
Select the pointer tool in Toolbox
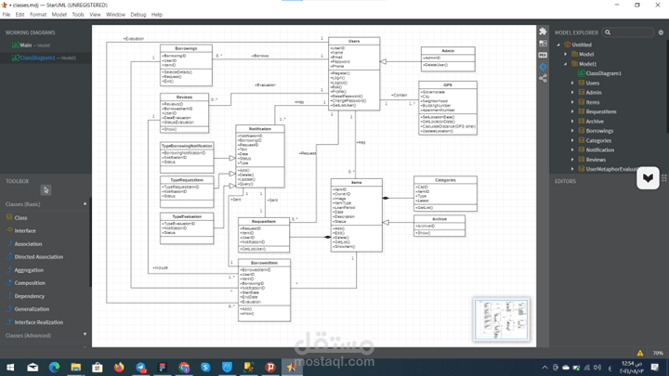point(46,190)
